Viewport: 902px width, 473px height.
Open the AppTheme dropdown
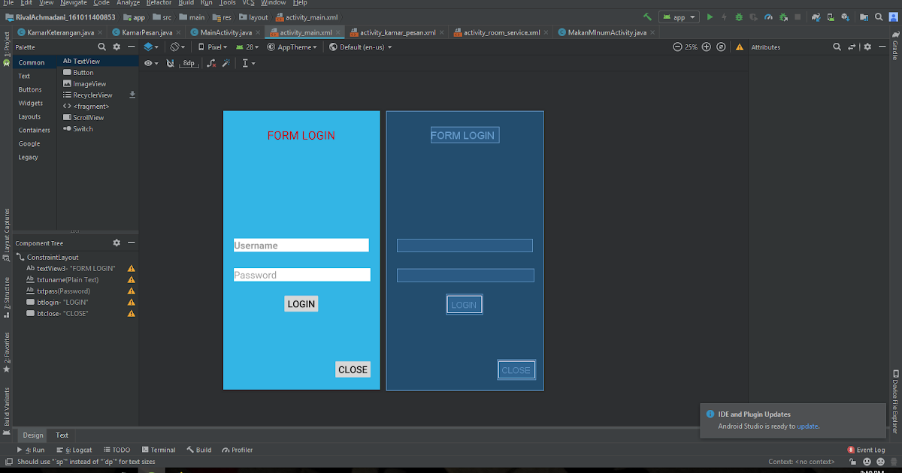tap(292, 47)
